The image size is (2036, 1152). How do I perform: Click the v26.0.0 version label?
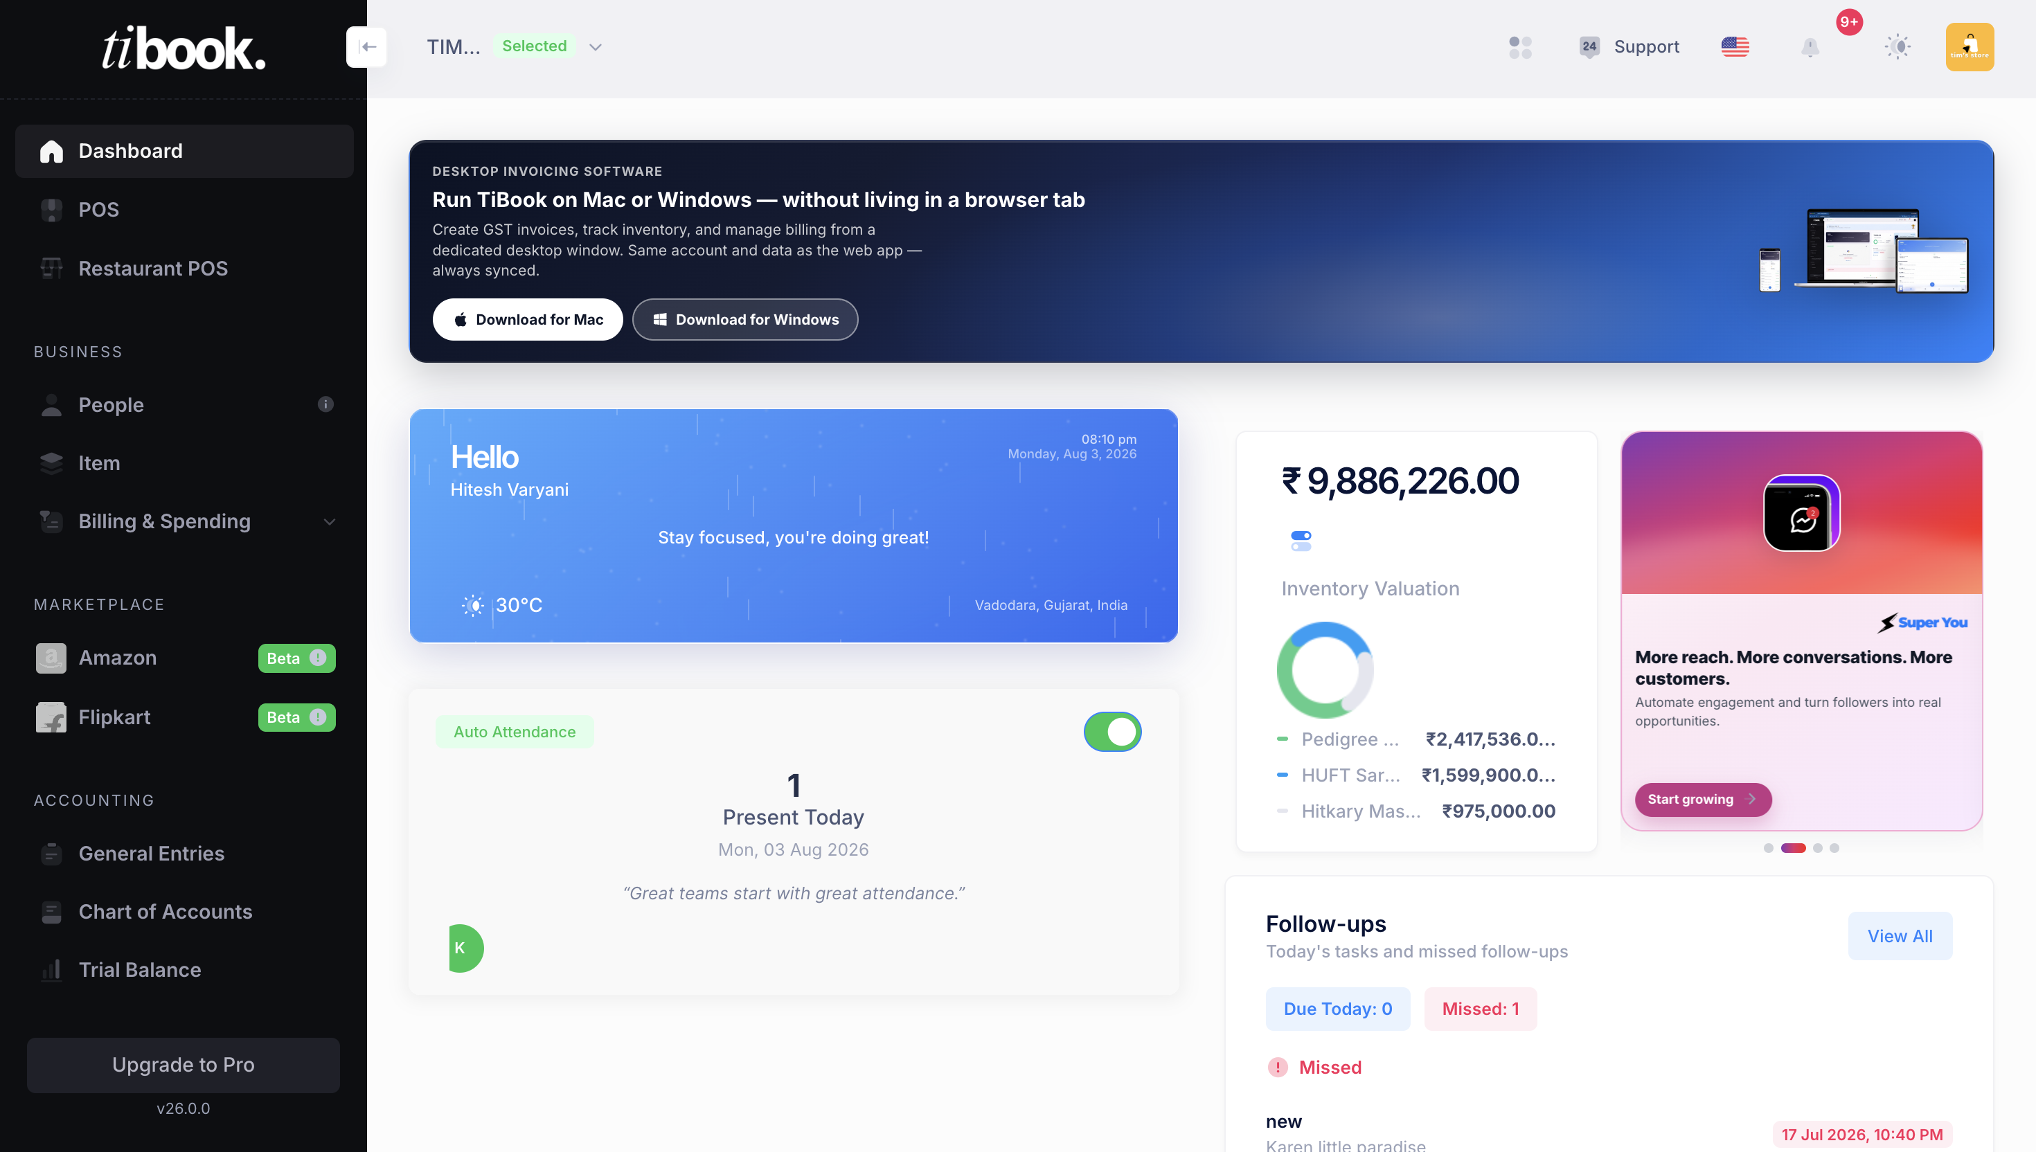pyautogui.click(x=183, y=1108)
